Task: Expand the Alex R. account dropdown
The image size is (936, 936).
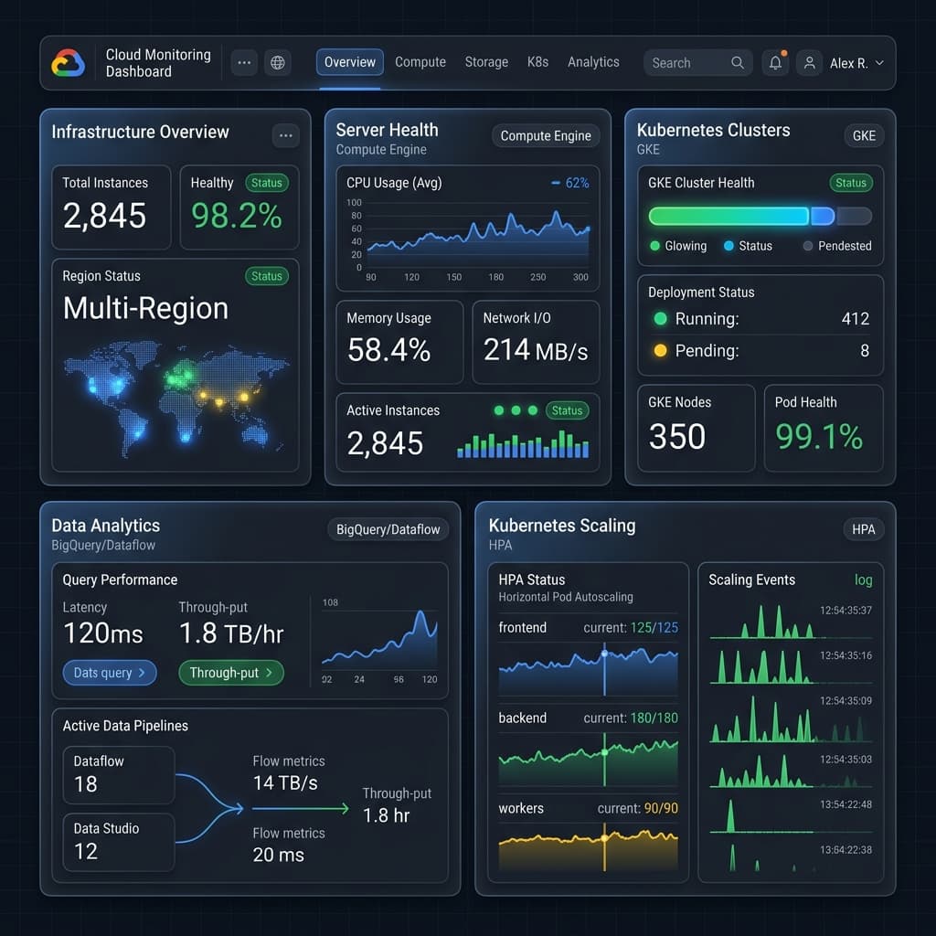Action: (x=879, y=63)
